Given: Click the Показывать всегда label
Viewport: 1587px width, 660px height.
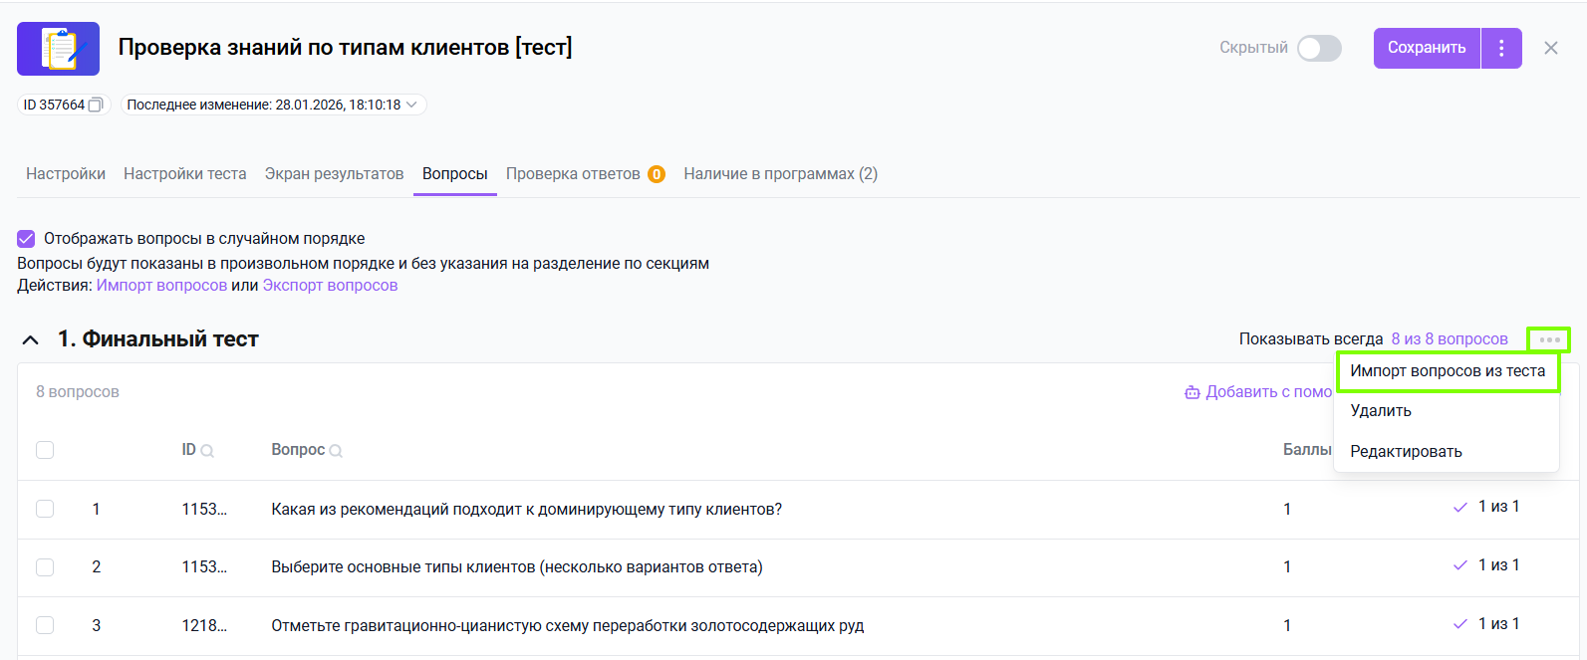Looking at the screenshot, I should click(1311, 339).
